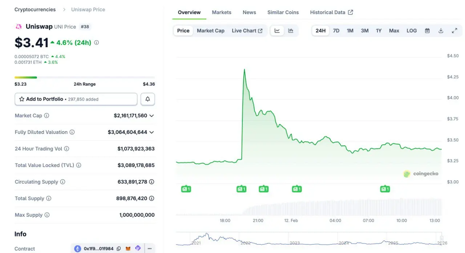Click info icon beside 633,891,278 value

point(152,181)
